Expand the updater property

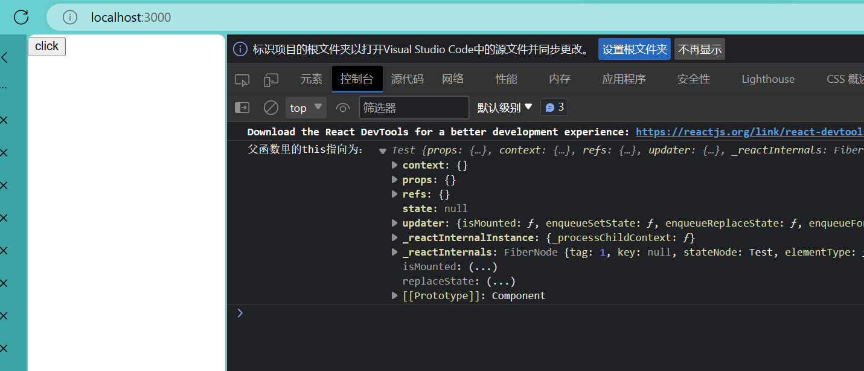pyautogui.click(x=395, y=223)
